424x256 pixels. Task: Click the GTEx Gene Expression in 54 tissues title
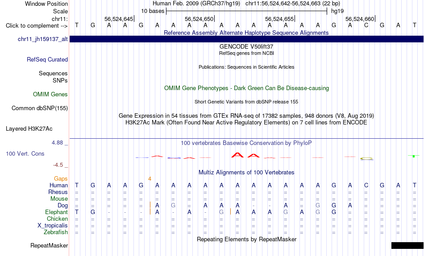point(246,116)
